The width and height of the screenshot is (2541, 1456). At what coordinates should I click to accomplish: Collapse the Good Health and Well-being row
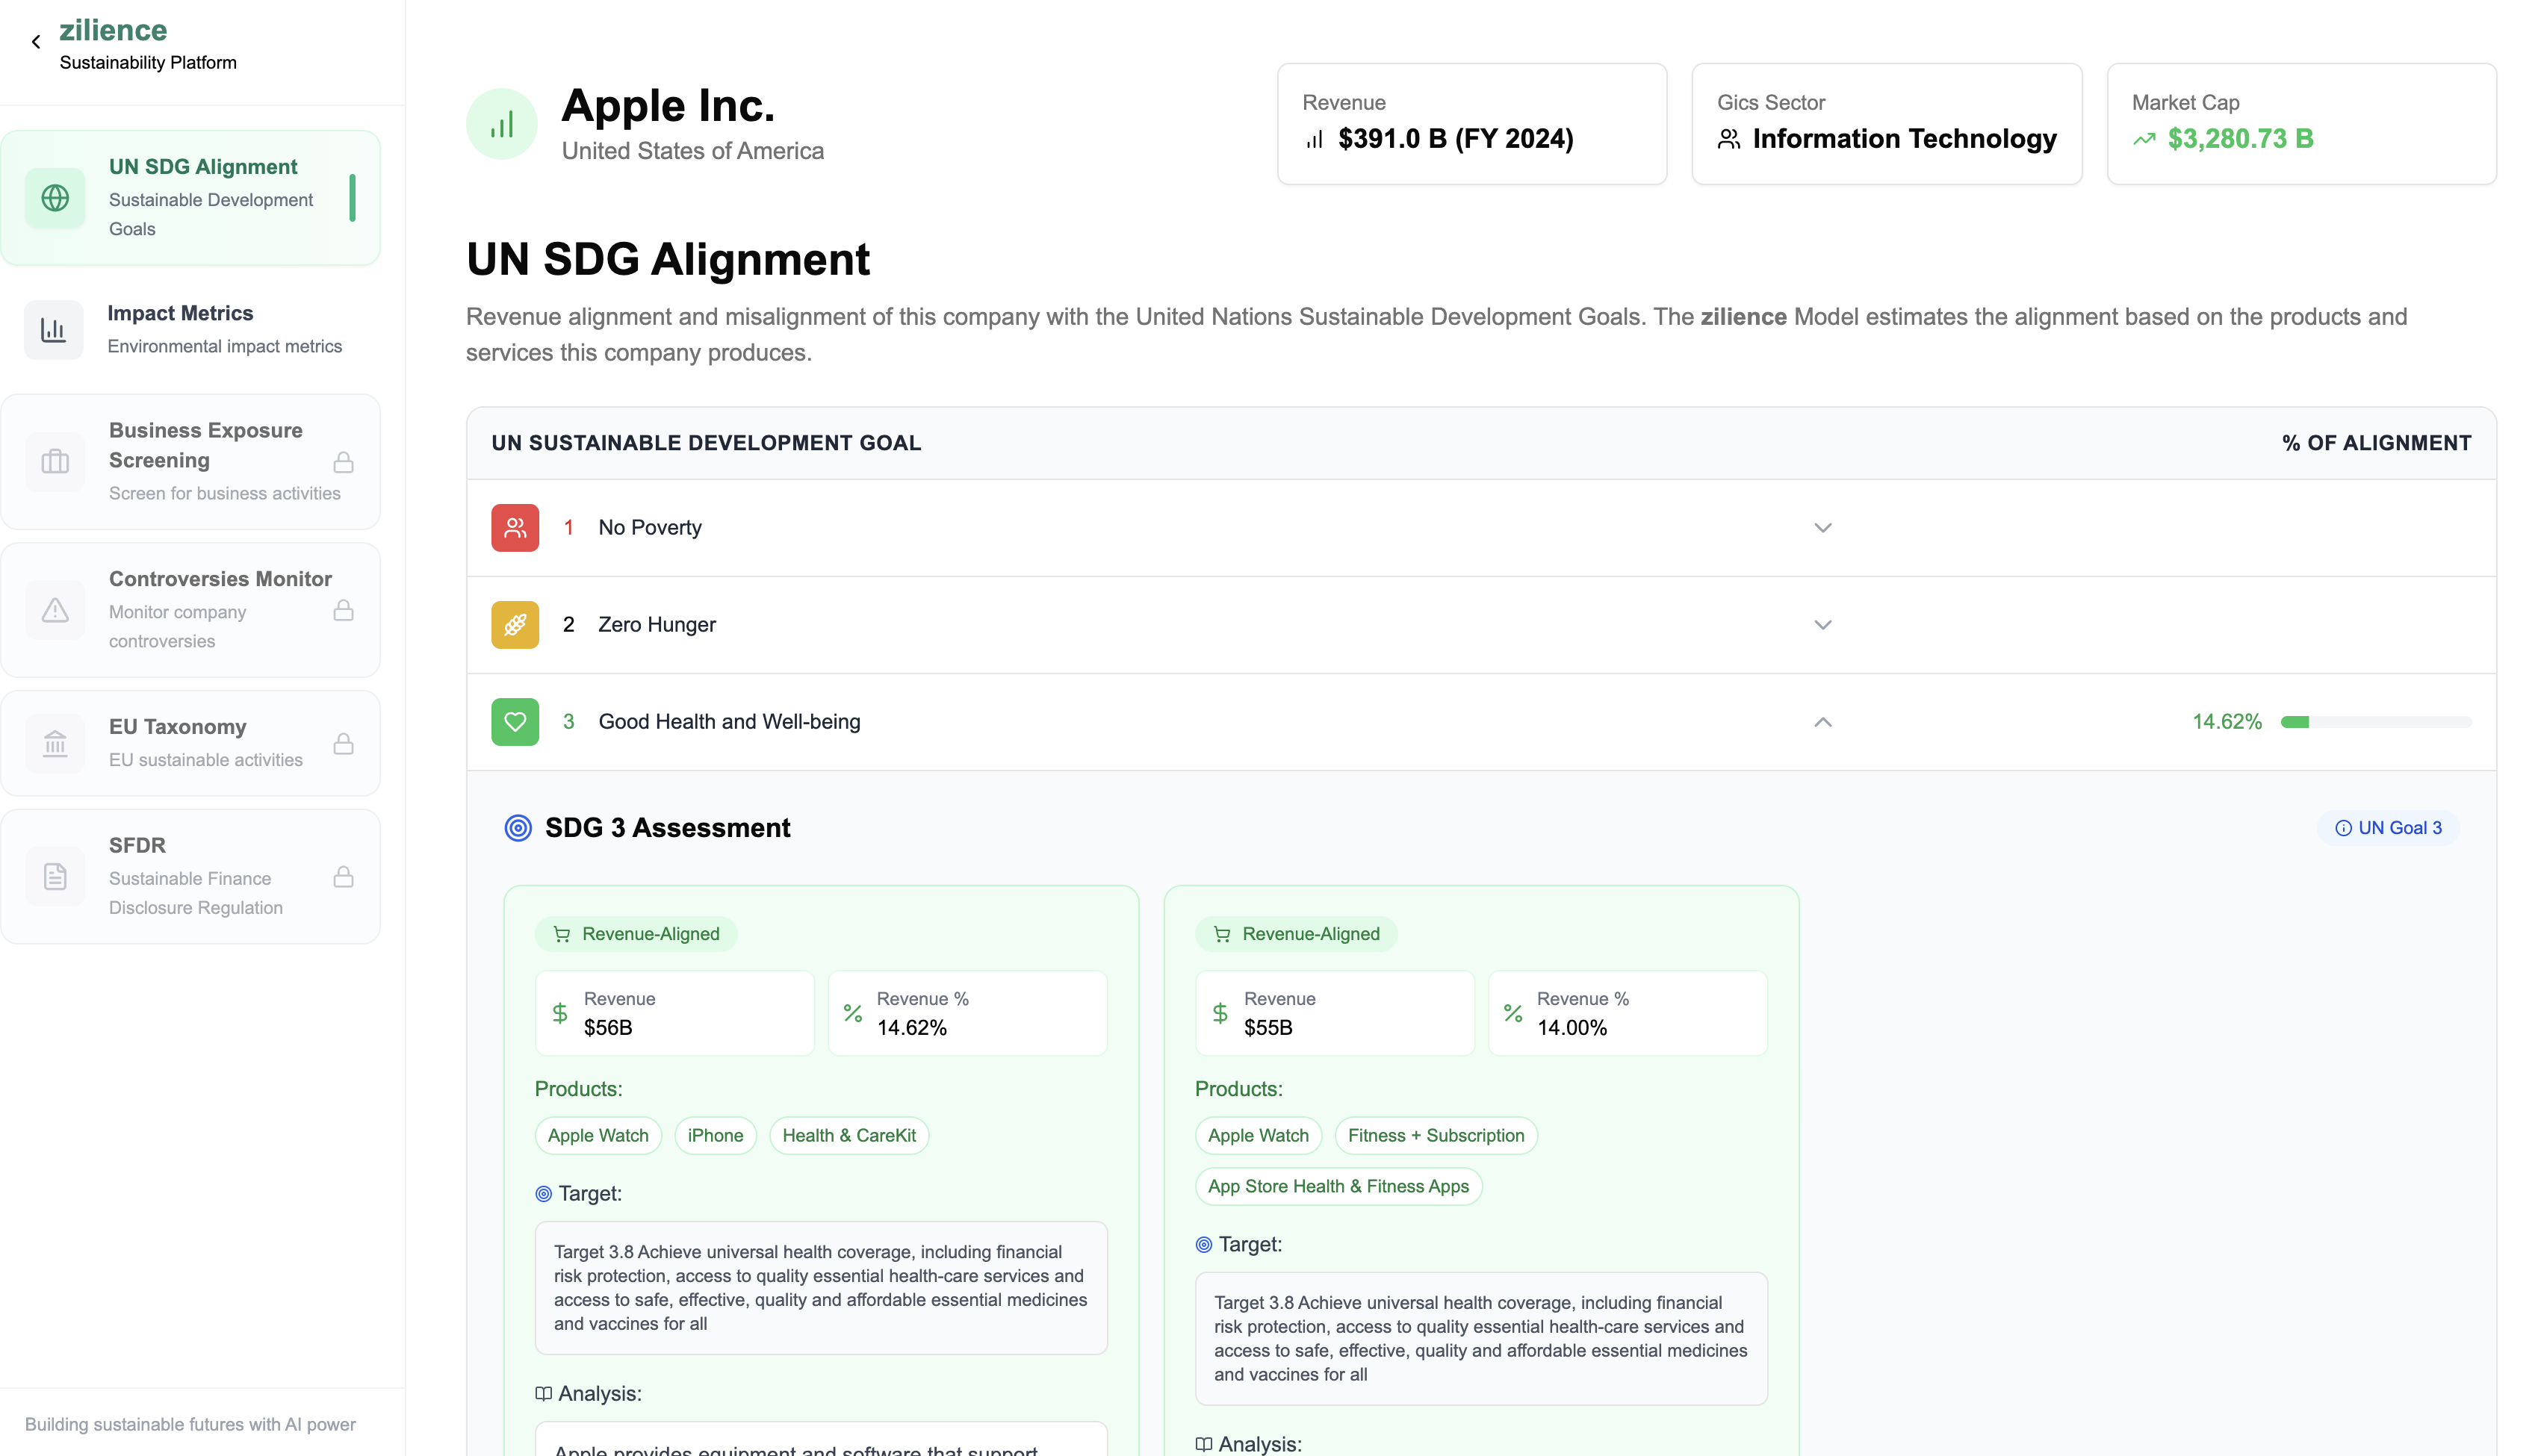(x=1822, y=722)
